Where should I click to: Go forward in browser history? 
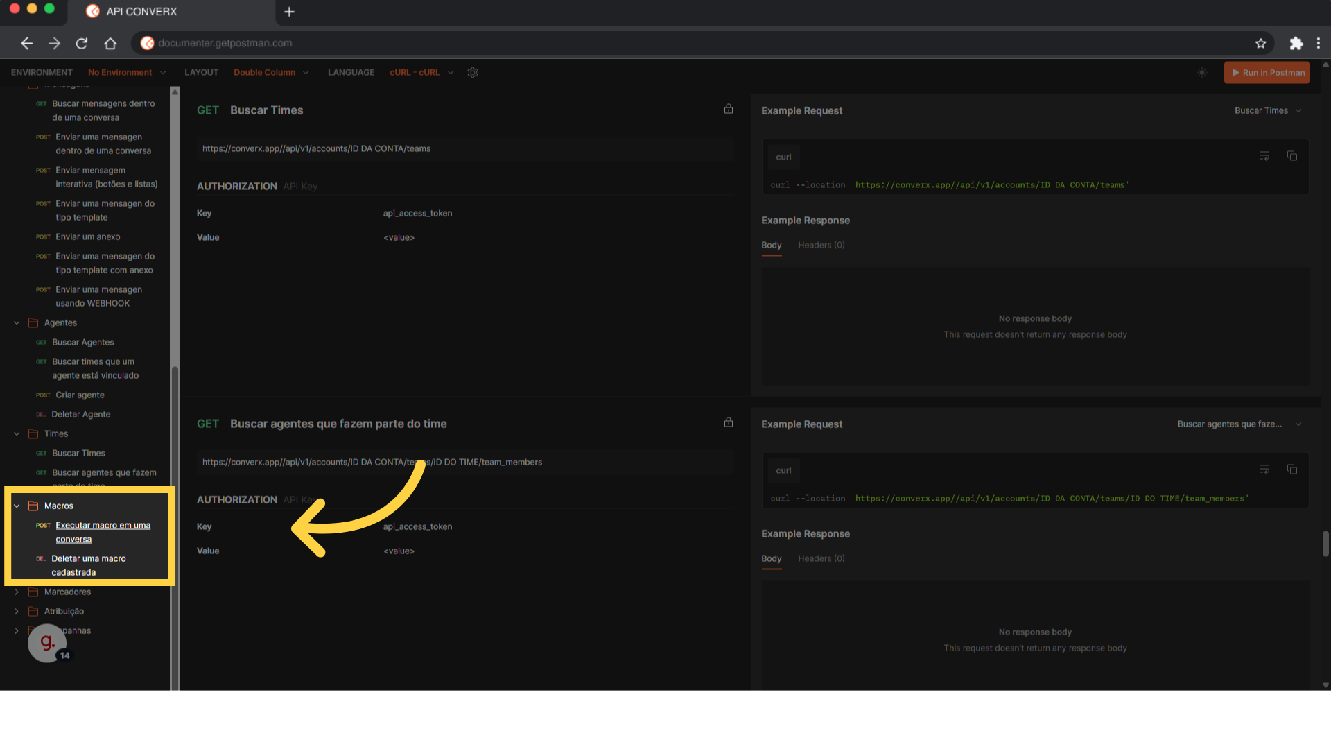(54, 43)
